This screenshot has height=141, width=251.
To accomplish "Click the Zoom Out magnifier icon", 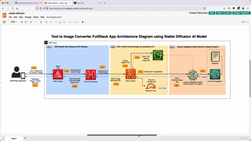I will [x=26, y=22].
